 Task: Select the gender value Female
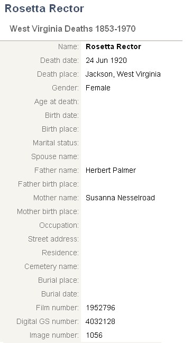coord(98,88)
